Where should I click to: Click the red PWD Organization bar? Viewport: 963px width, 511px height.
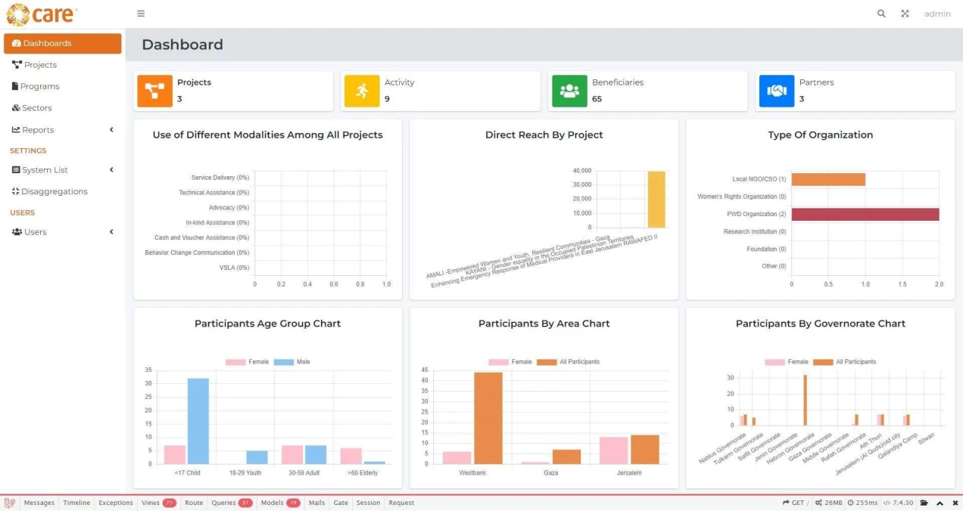[x=865, y=214]
